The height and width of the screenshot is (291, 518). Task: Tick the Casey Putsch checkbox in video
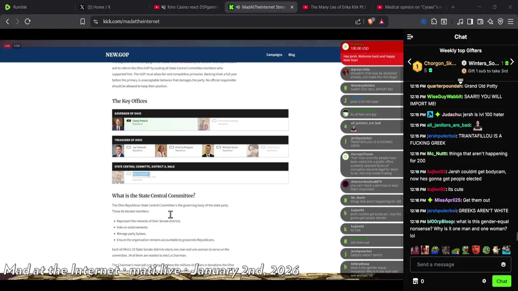tap(129, 121)
